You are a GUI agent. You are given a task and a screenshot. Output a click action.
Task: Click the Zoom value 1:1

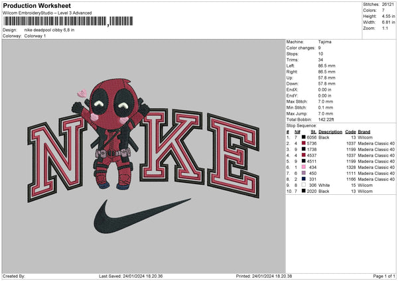pos(385,28)
